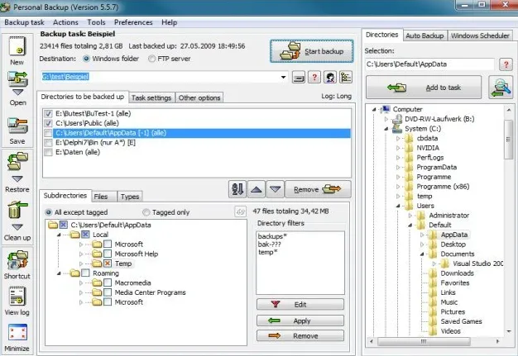Switch to the Auto Backup tab
This screenshot has height=356, width=518.
(424, 36)
